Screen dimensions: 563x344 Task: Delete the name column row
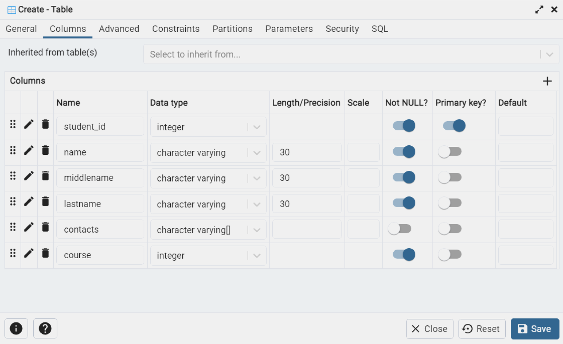pos(45,150)
